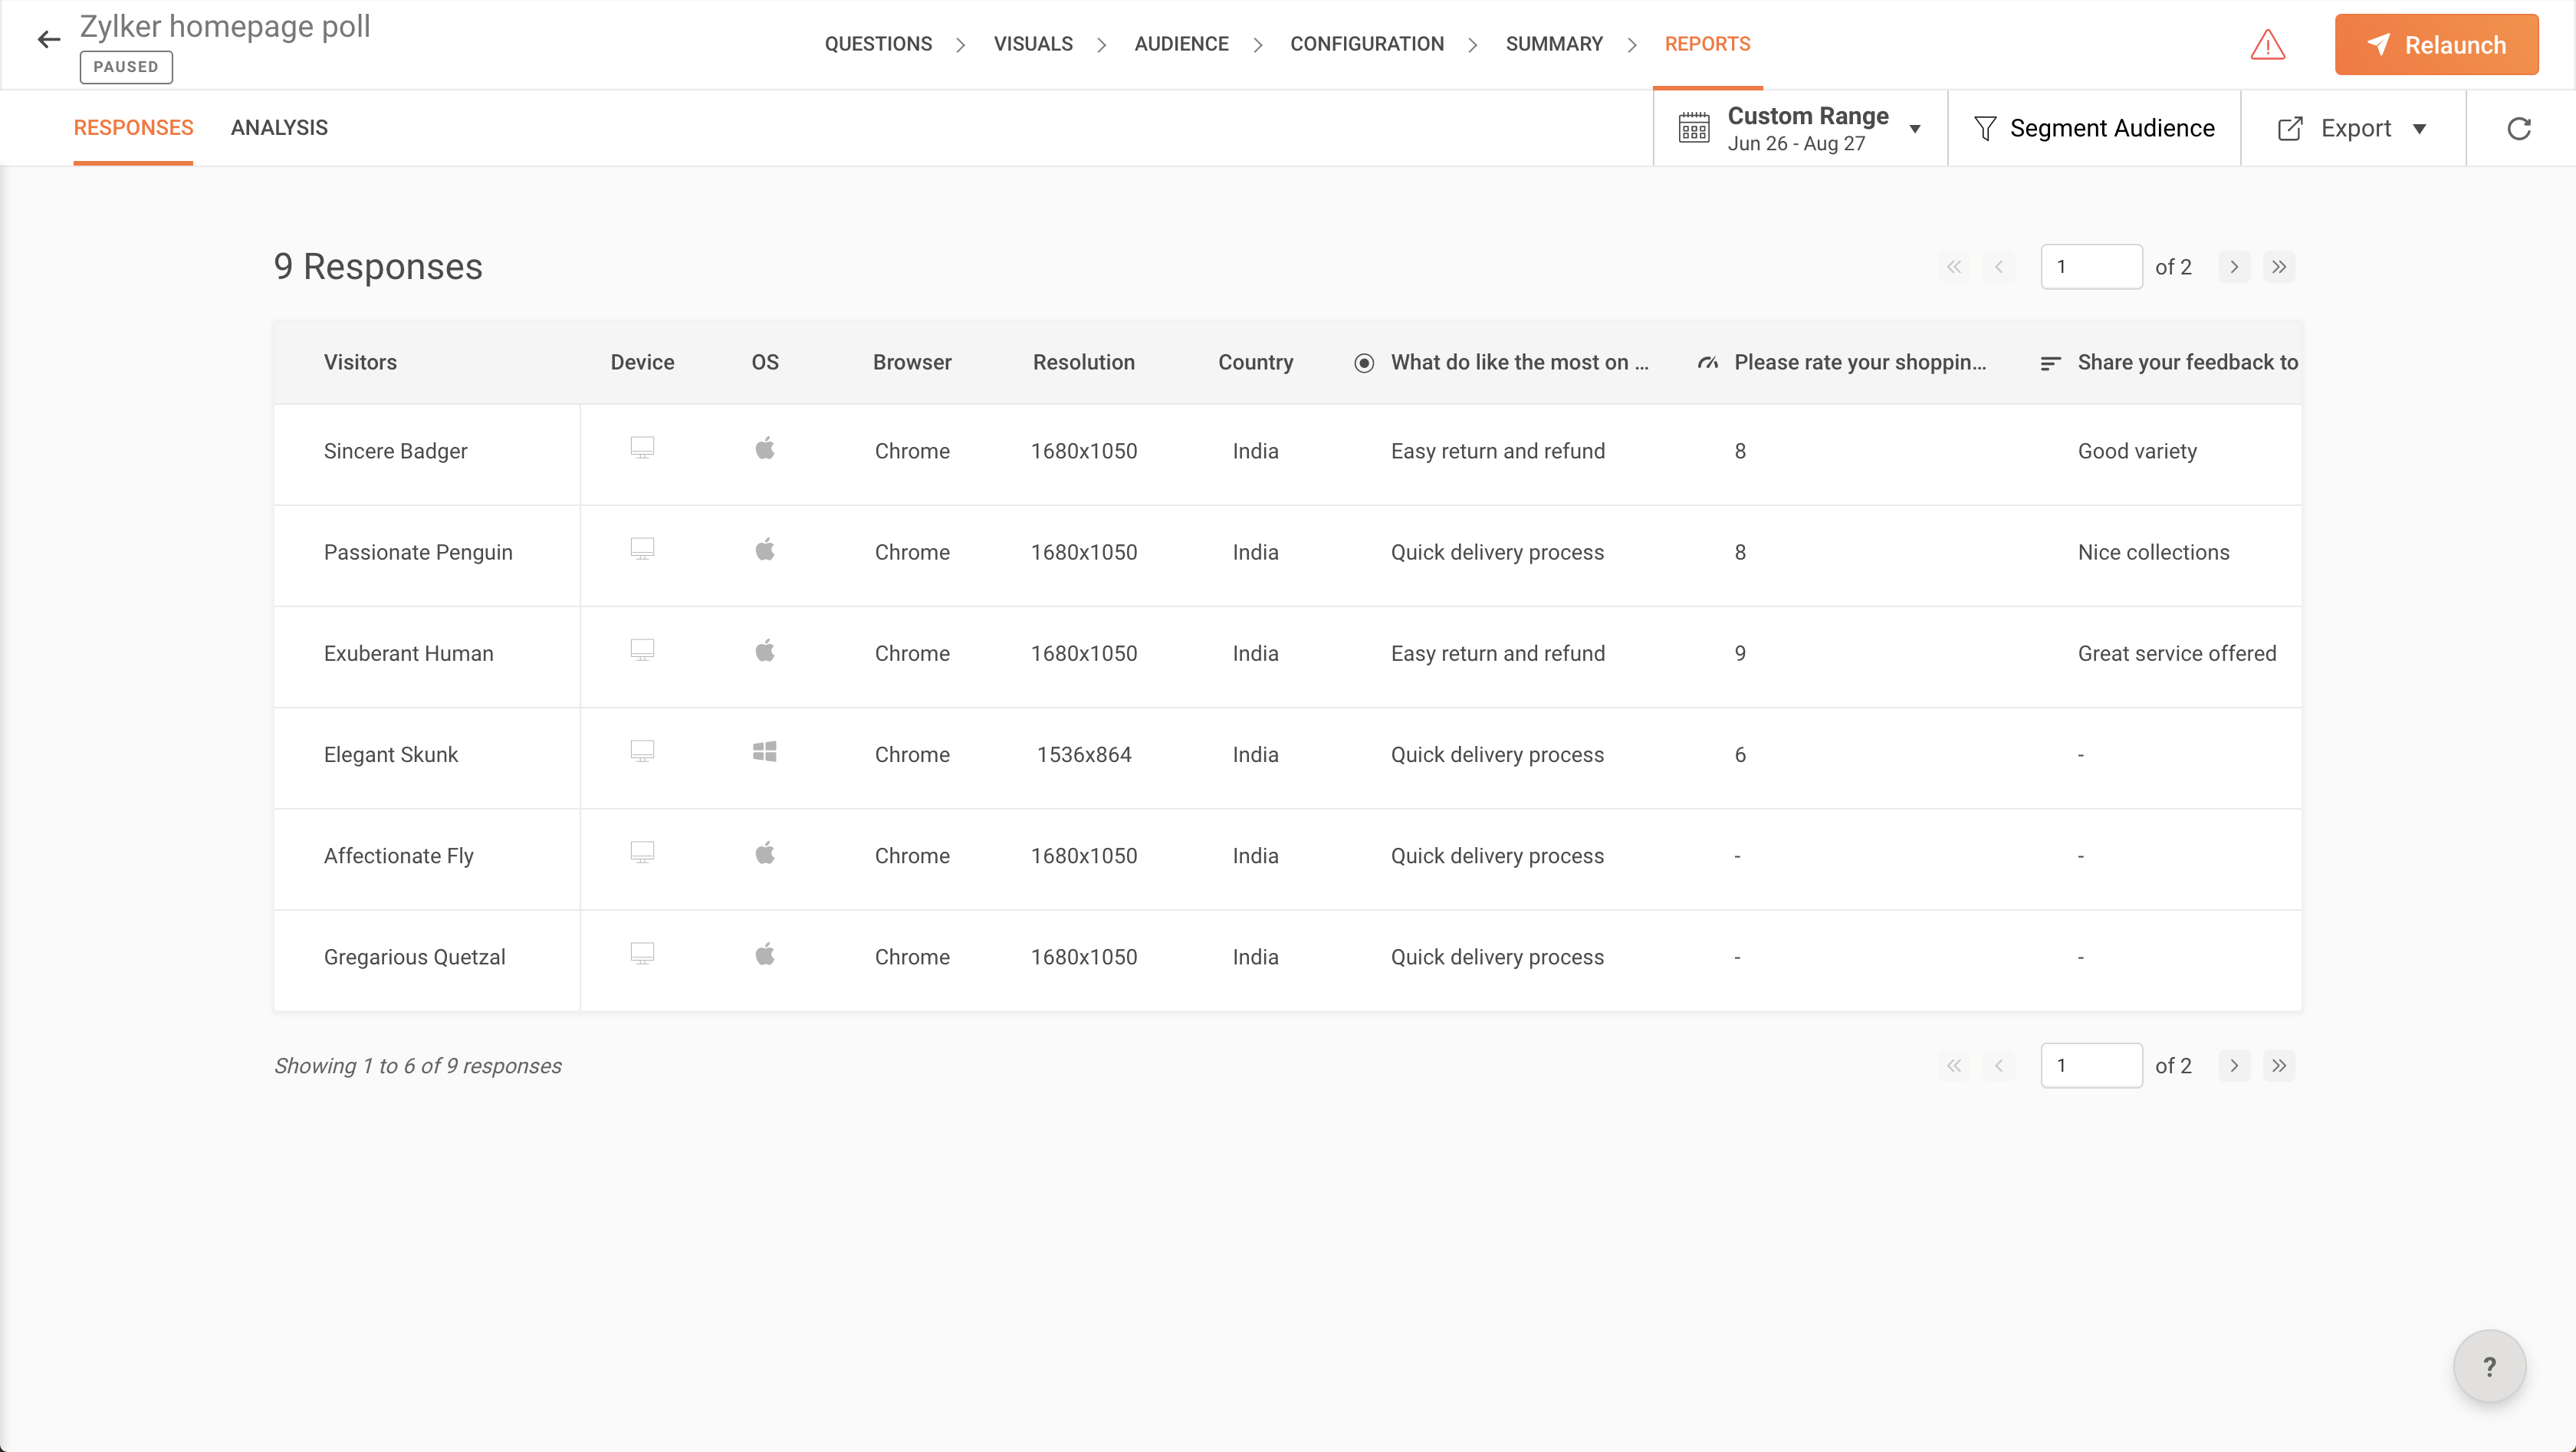Click the top page number input field
The height and width of the screenshot is (1452, 2576).
point(2090,267)
